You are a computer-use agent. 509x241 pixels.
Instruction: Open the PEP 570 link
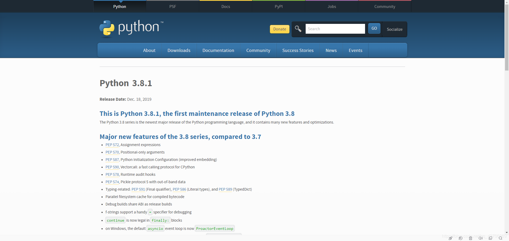(112, 152)
